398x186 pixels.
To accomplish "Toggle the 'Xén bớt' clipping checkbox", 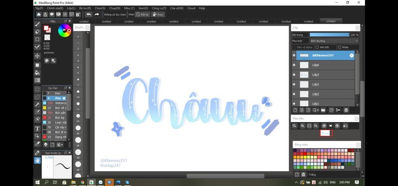I will pyautogui.click(x=317, y=47).
